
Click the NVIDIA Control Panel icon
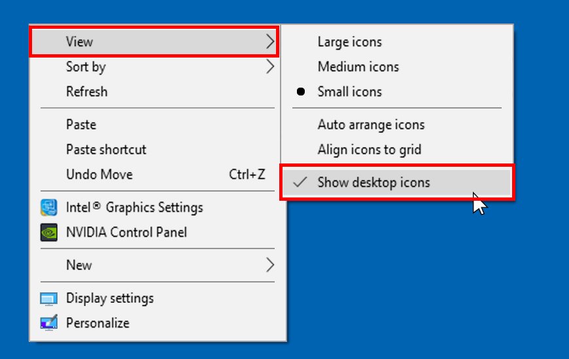(x=48, y=232)
